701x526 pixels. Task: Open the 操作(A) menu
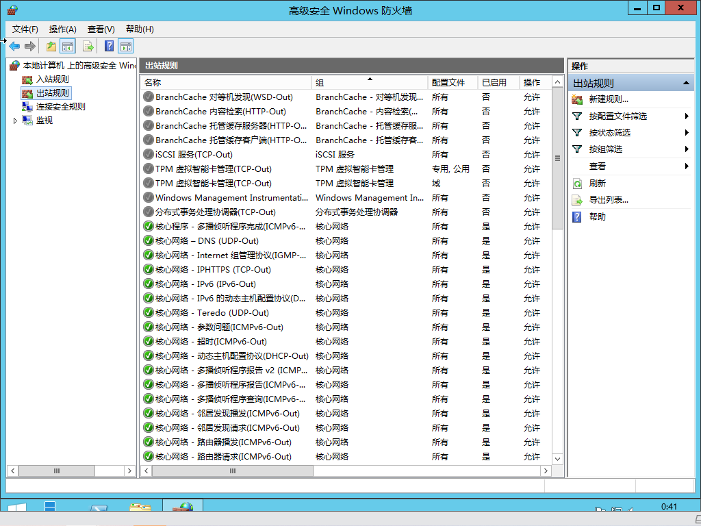[x=62, y=29]
